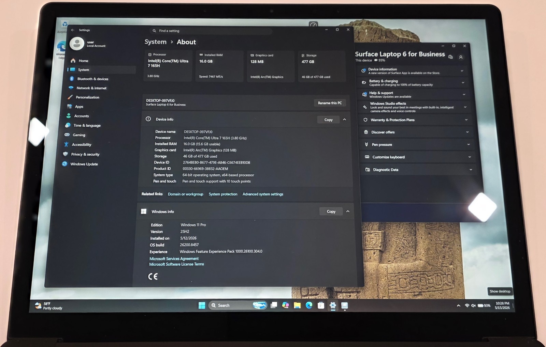Expand Device information in Surface app
This screenshot has width=546, height=347.
(462, 71)
